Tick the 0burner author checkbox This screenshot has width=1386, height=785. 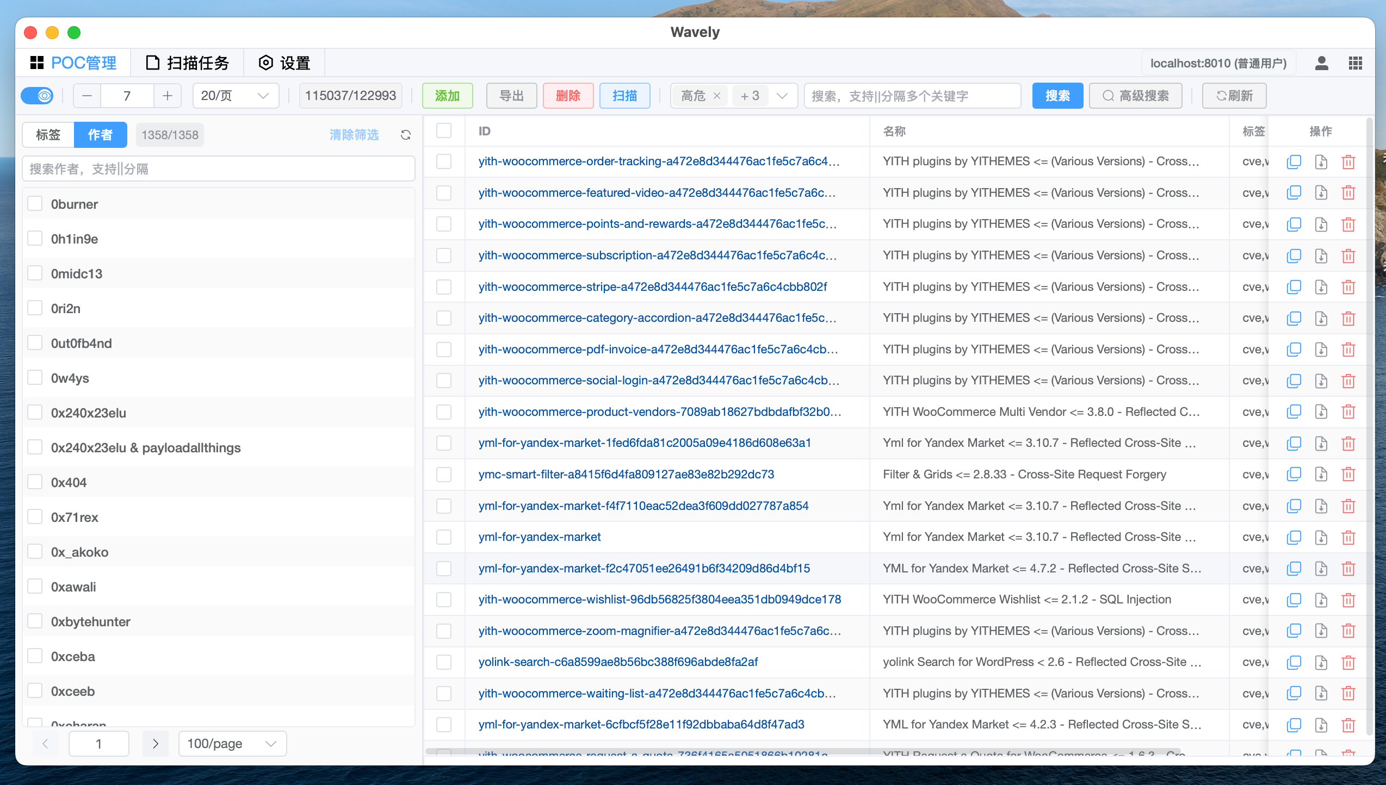35,204
